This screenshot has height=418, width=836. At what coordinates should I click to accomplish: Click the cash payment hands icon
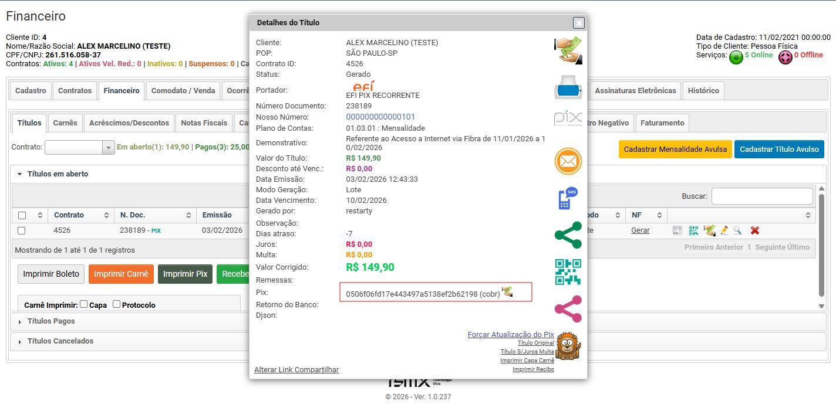click(x=568, y=50)
